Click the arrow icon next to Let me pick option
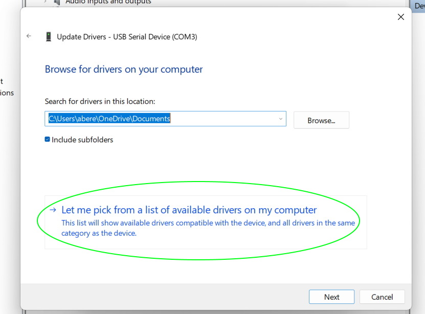The image size is (425, 314). (x=53, y=210)
